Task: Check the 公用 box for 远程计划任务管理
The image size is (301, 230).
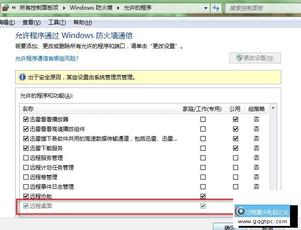Action: (x=235, y=167)
